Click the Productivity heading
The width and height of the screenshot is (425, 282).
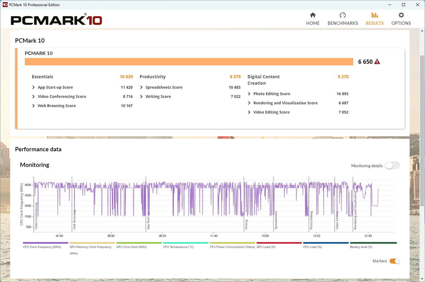click(x=153, y=77)
